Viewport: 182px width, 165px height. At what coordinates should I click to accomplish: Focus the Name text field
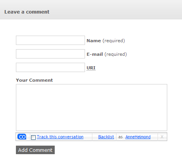click(x=50, y=40)
